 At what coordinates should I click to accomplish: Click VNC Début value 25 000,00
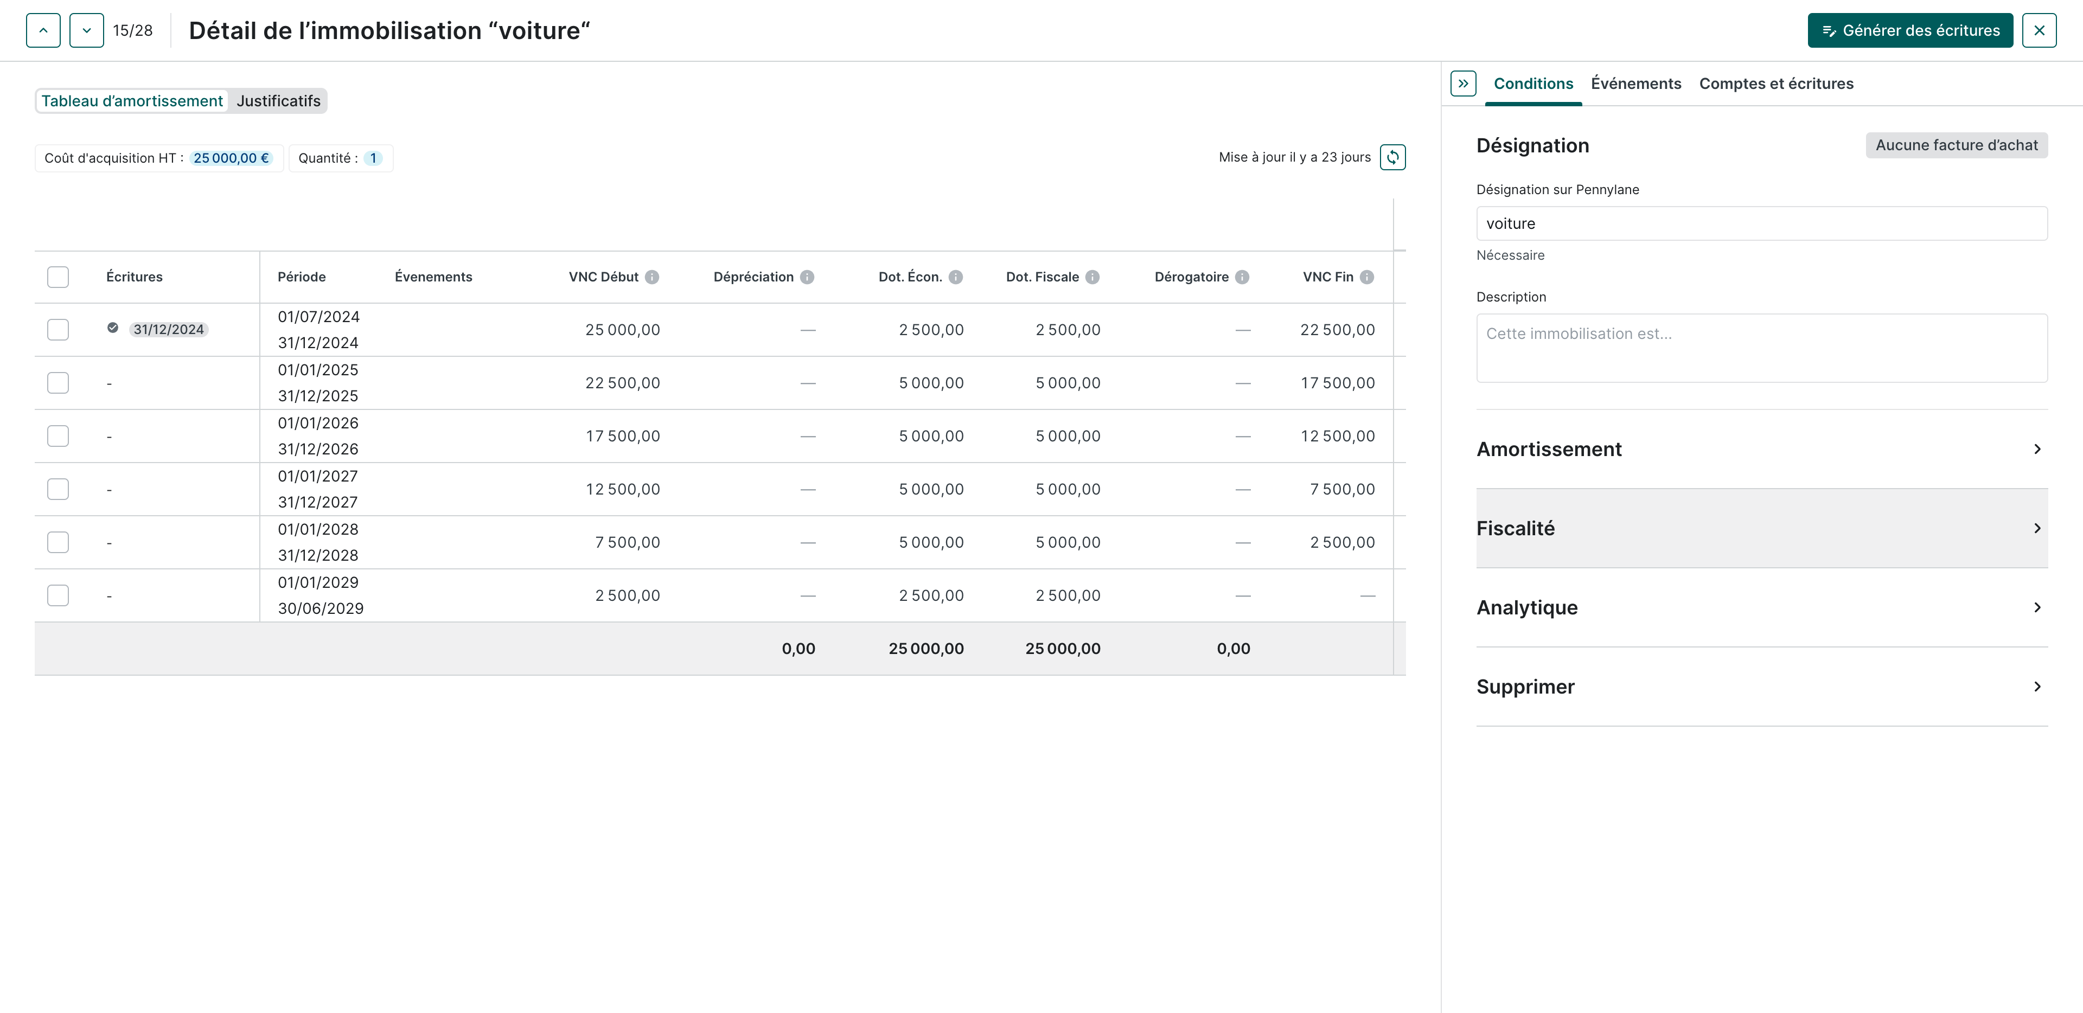[623, 330]
